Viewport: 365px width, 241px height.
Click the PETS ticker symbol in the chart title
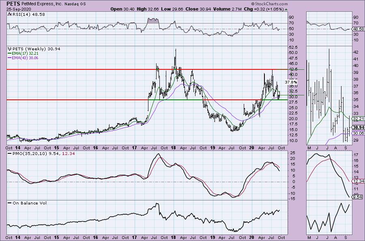click(13, 4)
